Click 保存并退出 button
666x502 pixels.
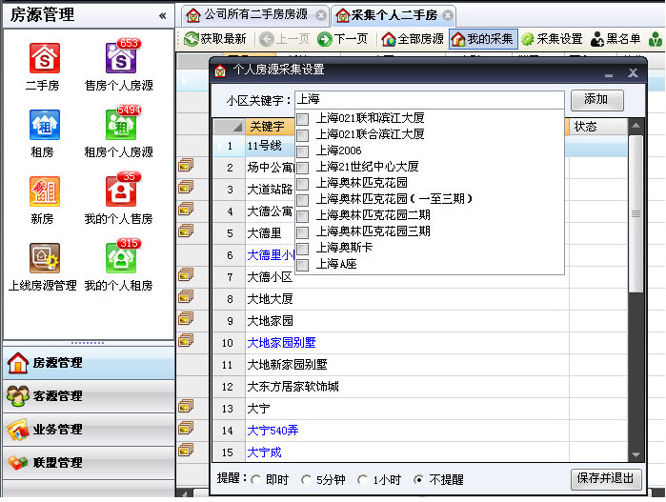[x=606, y=479]
